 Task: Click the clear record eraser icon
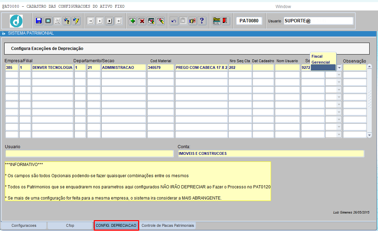(x=161, y=21)
